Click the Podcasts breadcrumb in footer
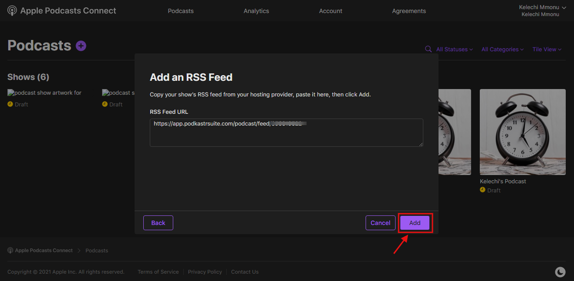The image size is (574, 281). pos(97,251)
